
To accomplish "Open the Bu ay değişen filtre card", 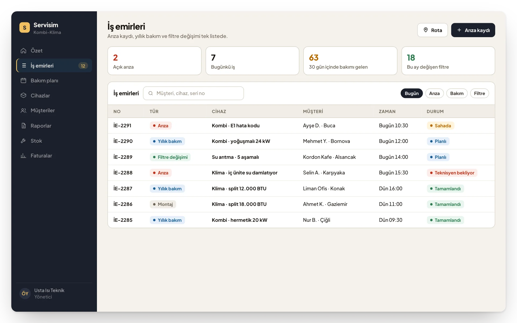I will (448, 61).
